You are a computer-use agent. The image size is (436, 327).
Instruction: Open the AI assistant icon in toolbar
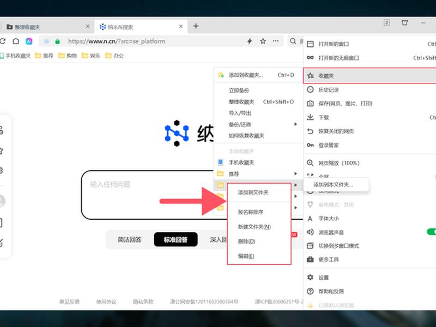click(29, 41)
